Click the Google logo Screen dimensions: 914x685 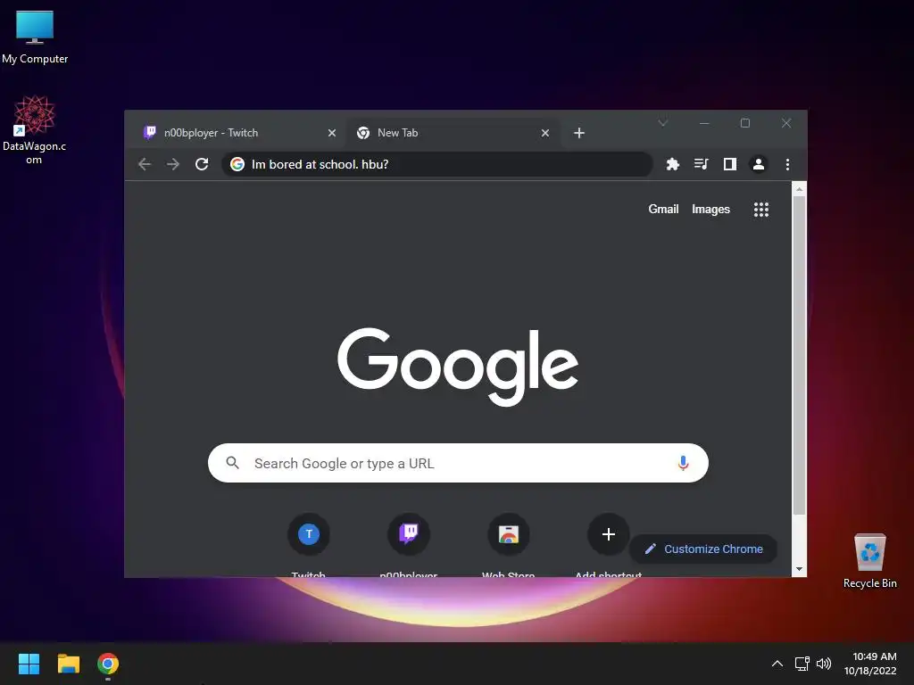(458, 367)
